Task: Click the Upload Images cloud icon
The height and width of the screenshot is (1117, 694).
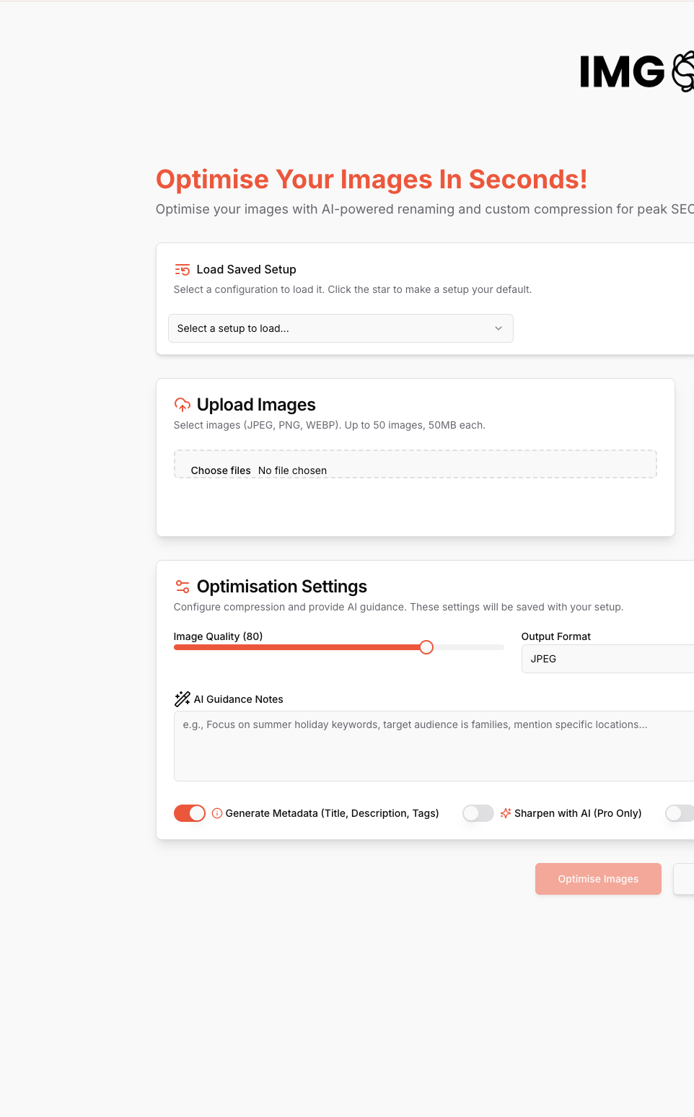Action: tap(182, 404)
